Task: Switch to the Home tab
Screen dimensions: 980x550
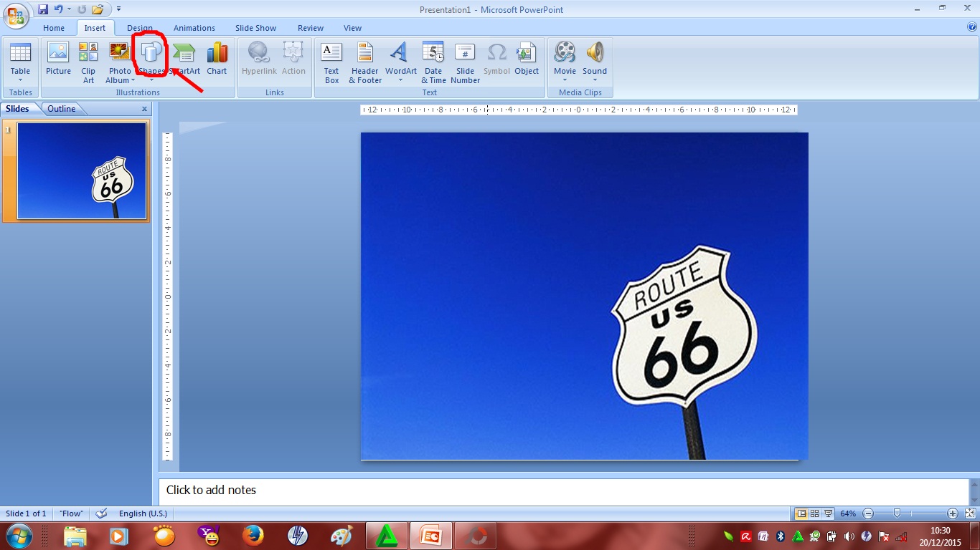Action: [x=54, y=28]
